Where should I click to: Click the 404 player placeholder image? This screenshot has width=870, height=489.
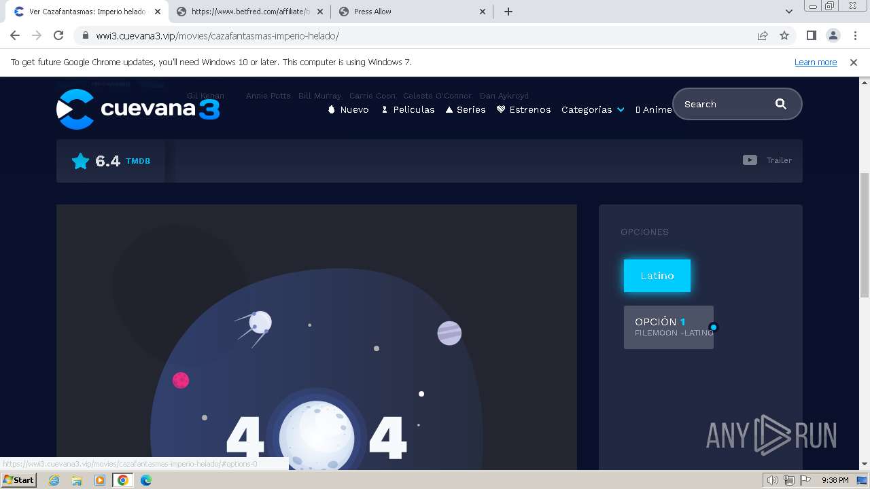tap(317, 337)
